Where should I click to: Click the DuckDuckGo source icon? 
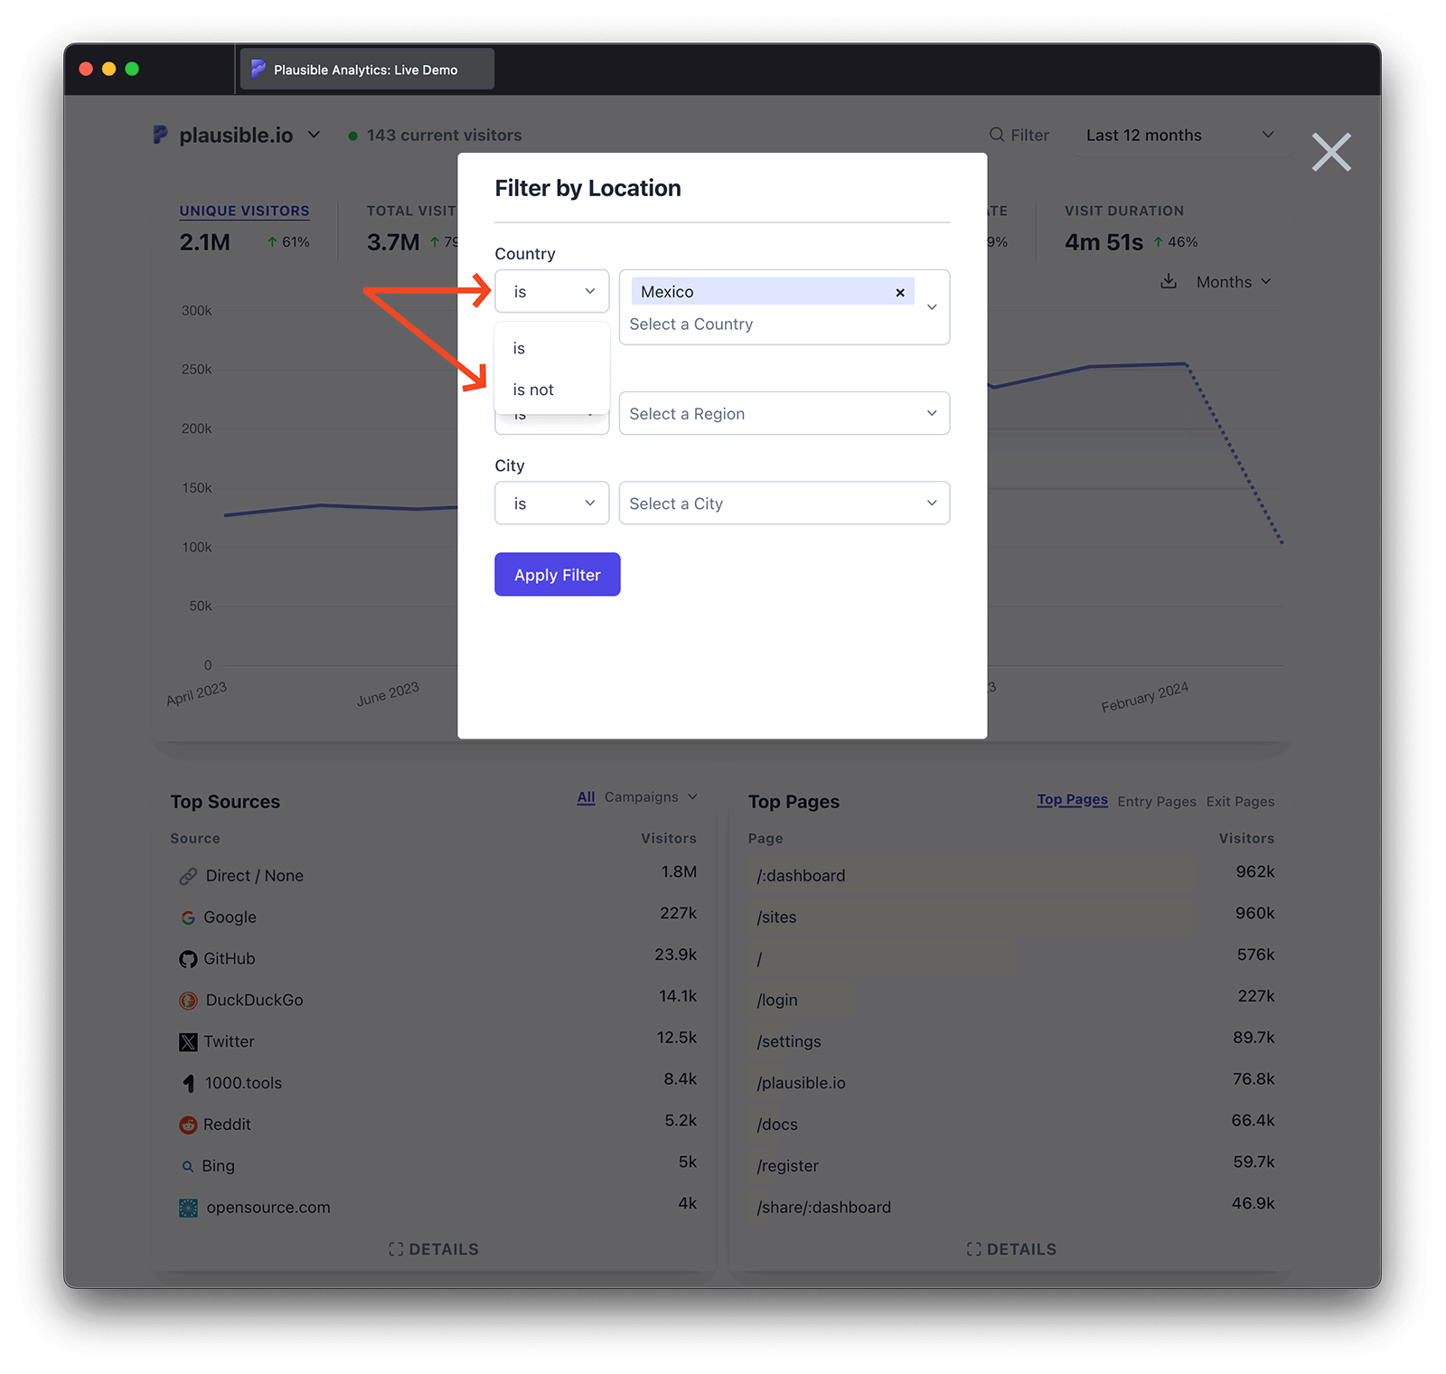coord(188,1001)
